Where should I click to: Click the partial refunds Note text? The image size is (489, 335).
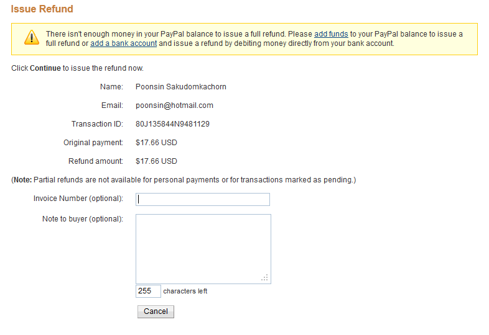pyautogui.click(x=184, y=180)
